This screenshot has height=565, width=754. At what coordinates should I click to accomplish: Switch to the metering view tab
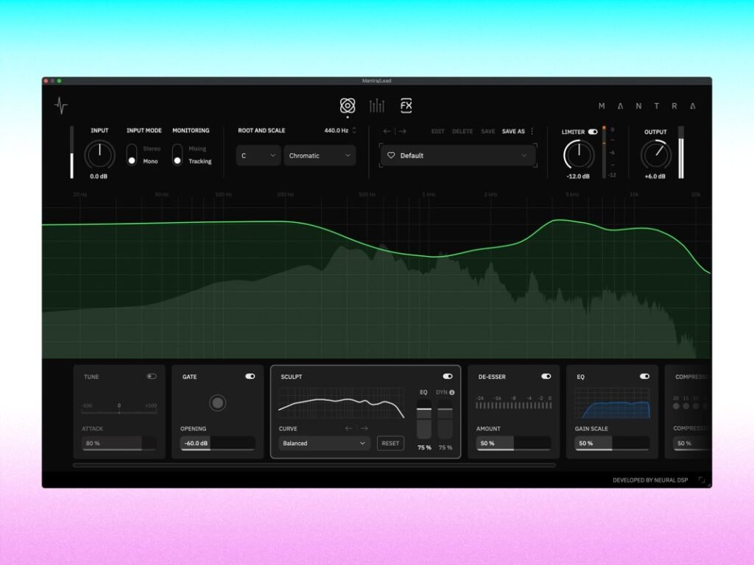point(377,105)
